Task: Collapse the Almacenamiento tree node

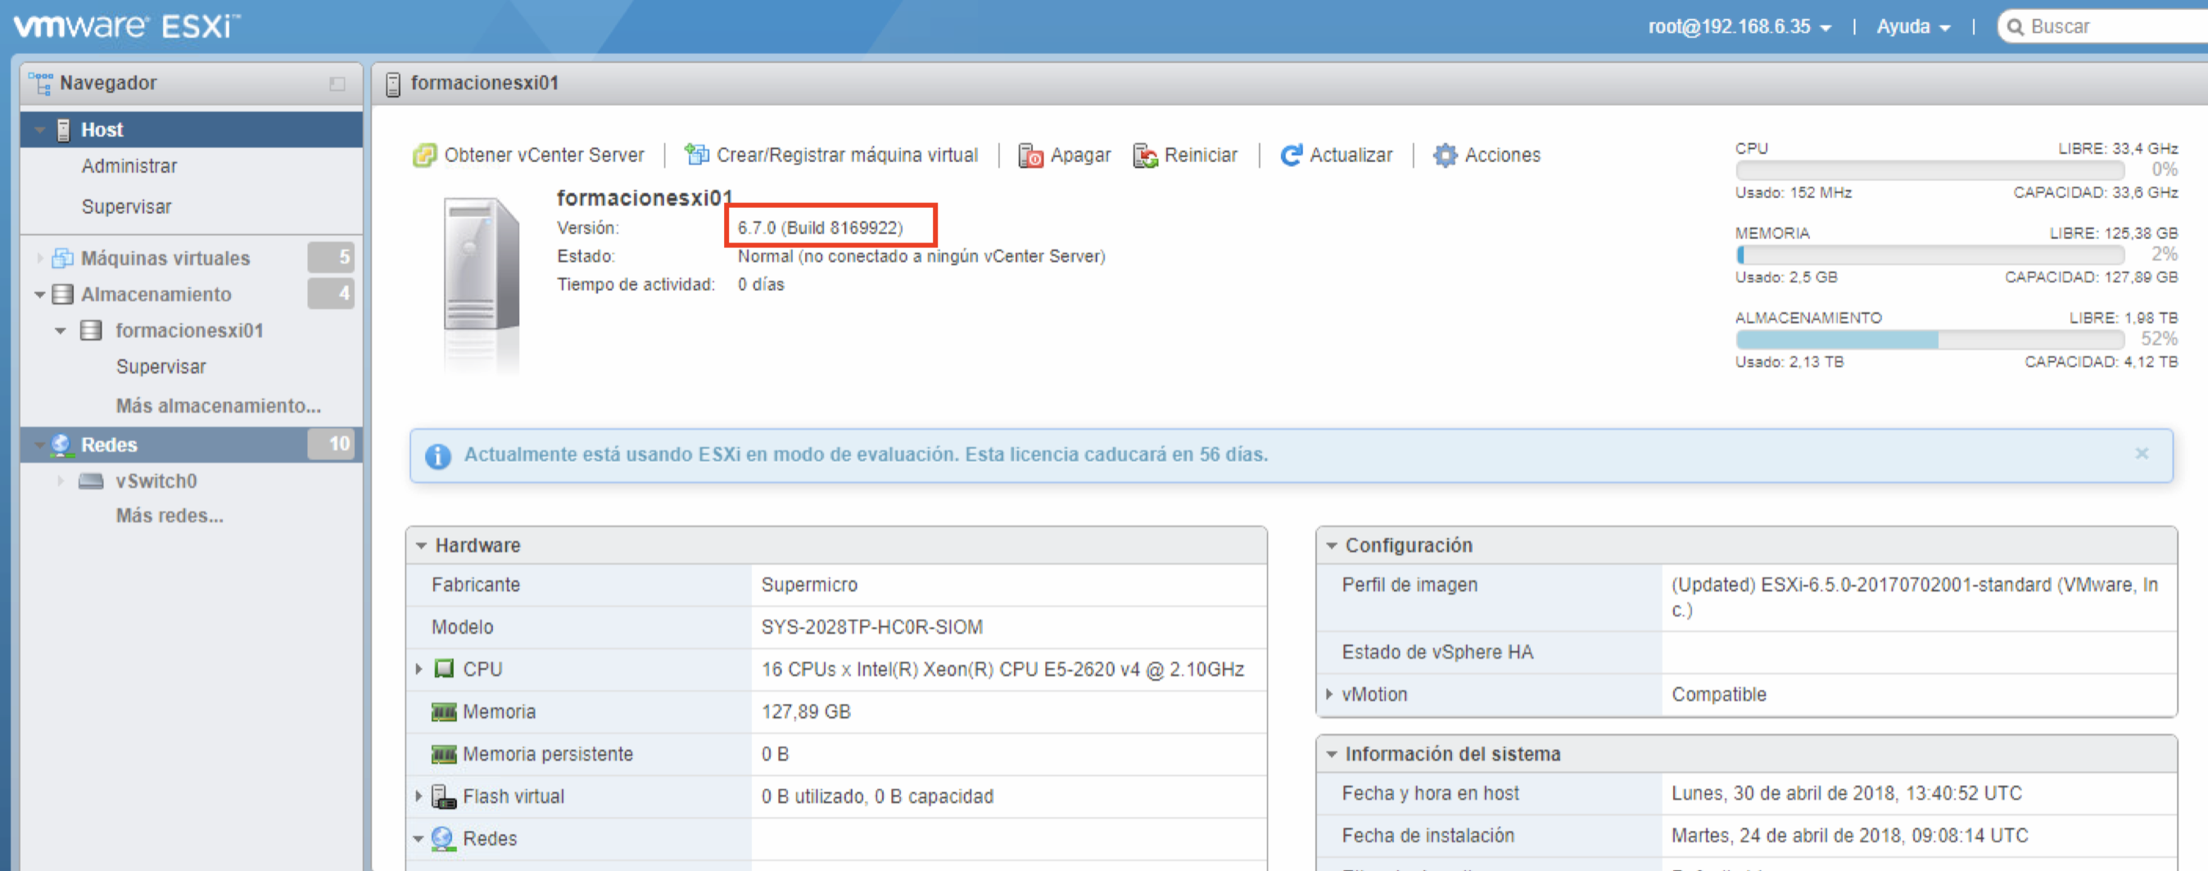Action: 39,295
